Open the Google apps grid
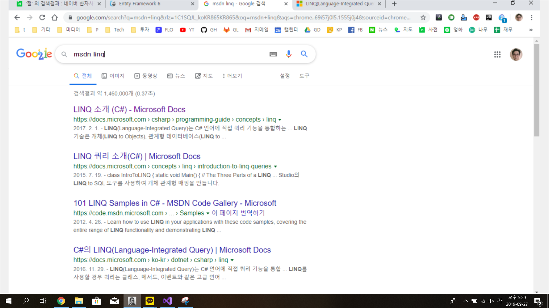Image resolution: width=549 pixels, height=308 pixels. (497, 54)
